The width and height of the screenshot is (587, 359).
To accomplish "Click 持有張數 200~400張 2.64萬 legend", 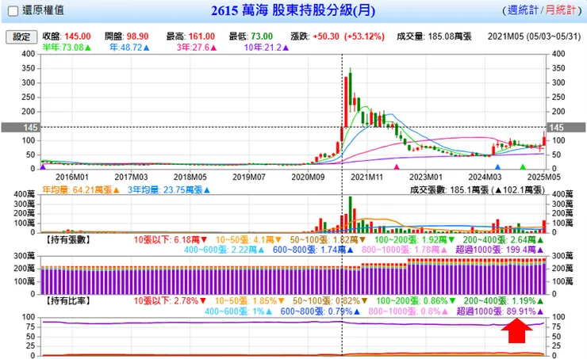I will tap(503, 239).
